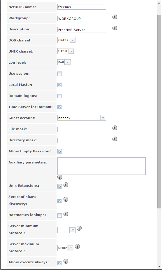Open the File mask info tooltip icon
Screen dimensions: 162x270
click(115, 128)
